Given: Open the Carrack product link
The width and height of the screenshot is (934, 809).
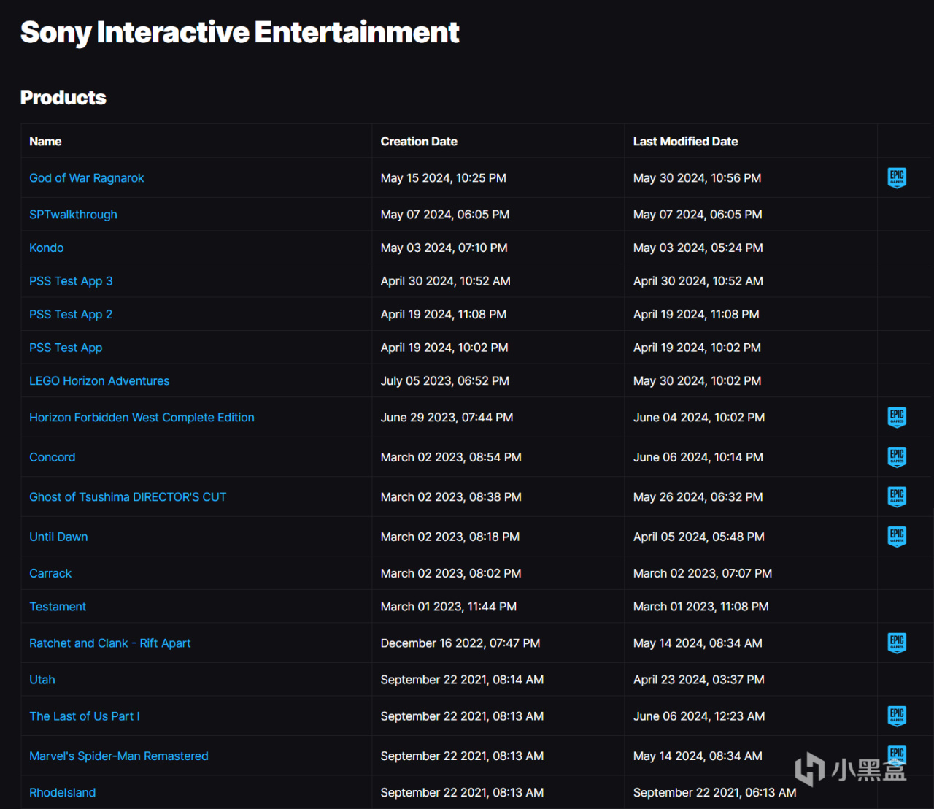Looking at the screenshot, I should tap(50, 574).
